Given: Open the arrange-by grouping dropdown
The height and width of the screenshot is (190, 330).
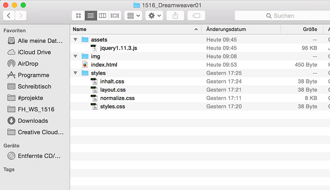Looking at the screenshot, I should click(x=133, y=15).
